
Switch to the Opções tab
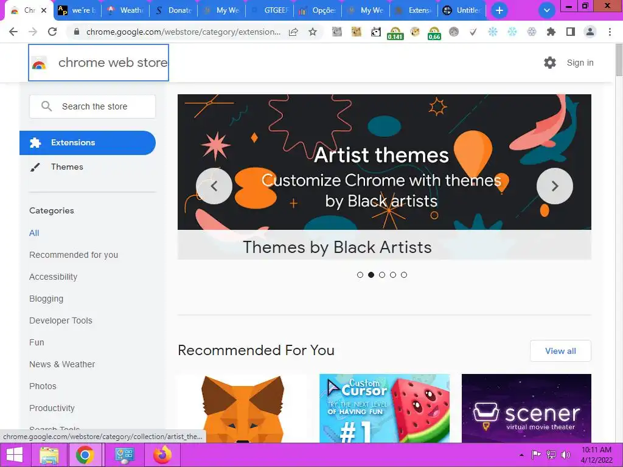318,10
